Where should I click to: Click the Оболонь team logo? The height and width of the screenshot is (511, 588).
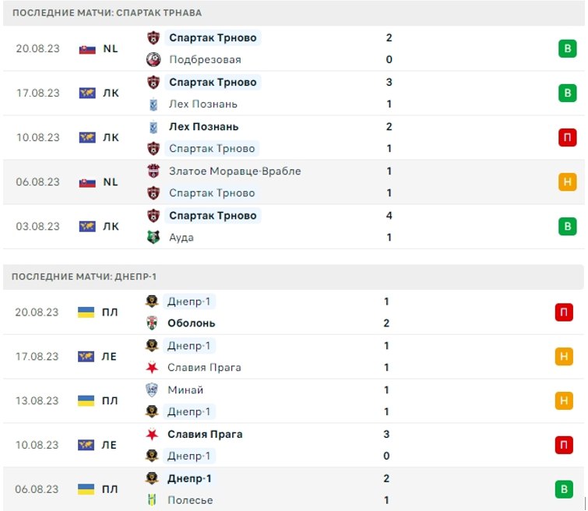(152, 323)
